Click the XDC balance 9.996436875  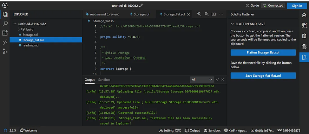(x=289, y=130)
